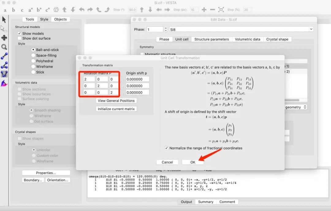This screenshot has height=211, width=331.
Task: View along the c axis
Action: [x=22, y=10]
